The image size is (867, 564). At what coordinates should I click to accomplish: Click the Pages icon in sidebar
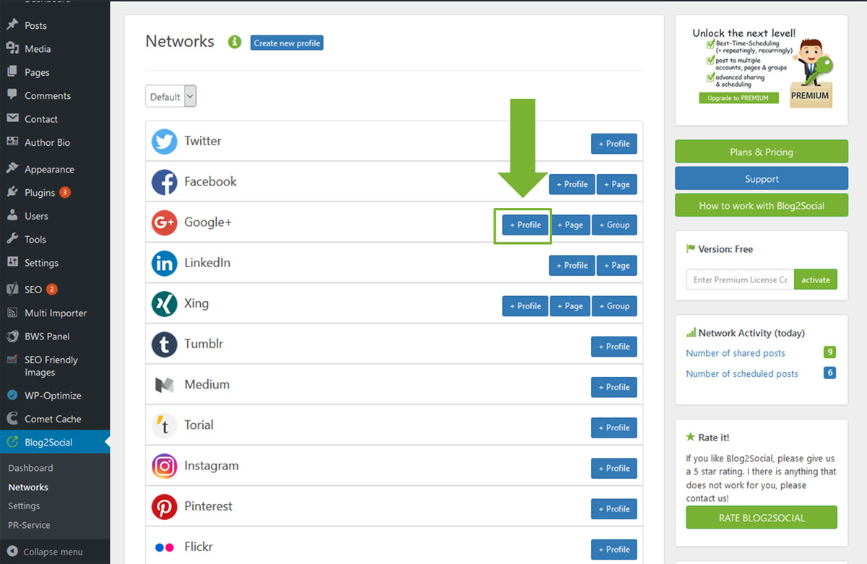tap(12, 72)
